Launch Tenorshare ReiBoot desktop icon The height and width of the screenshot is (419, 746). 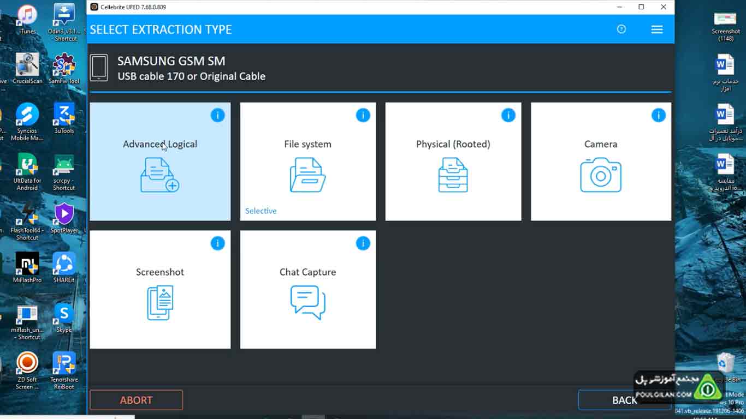(64, 371)
